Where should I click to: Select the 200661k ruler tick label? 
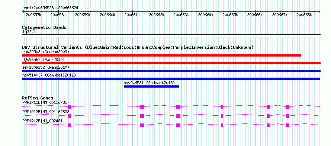pyautogui.click(x=132, y=15)
